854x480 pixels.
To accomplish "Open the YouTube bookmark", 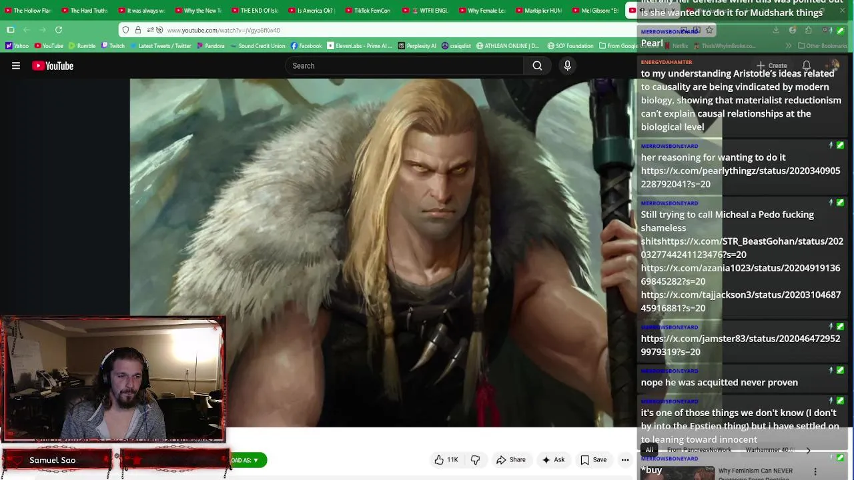I will [49, 46].
